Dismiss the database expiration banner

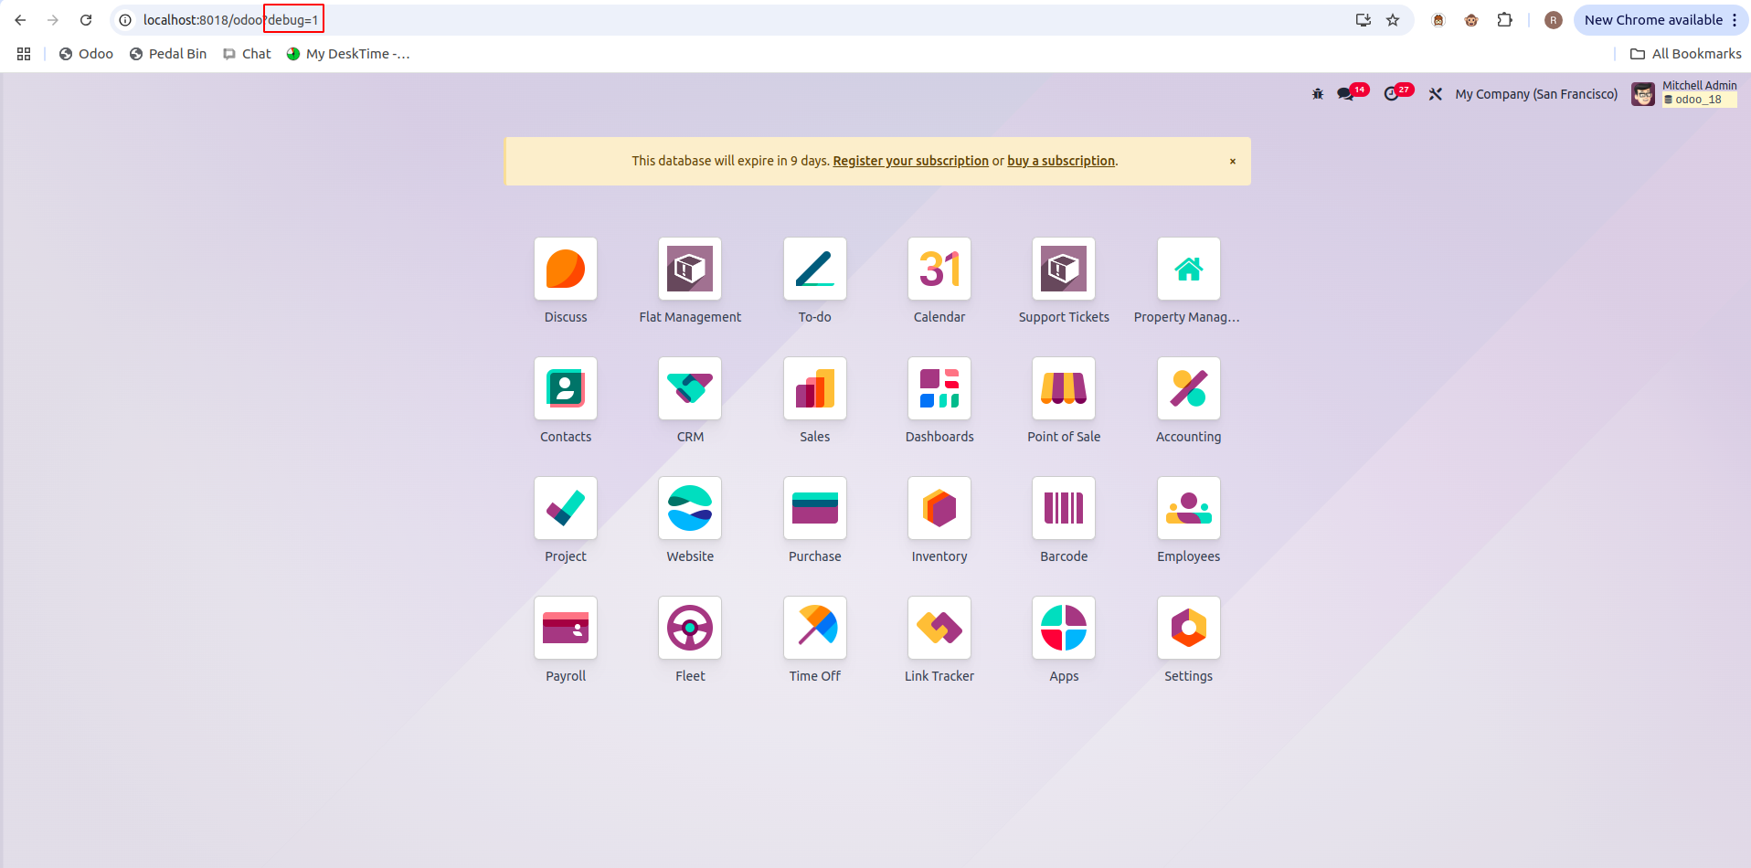click(1233, 162)
